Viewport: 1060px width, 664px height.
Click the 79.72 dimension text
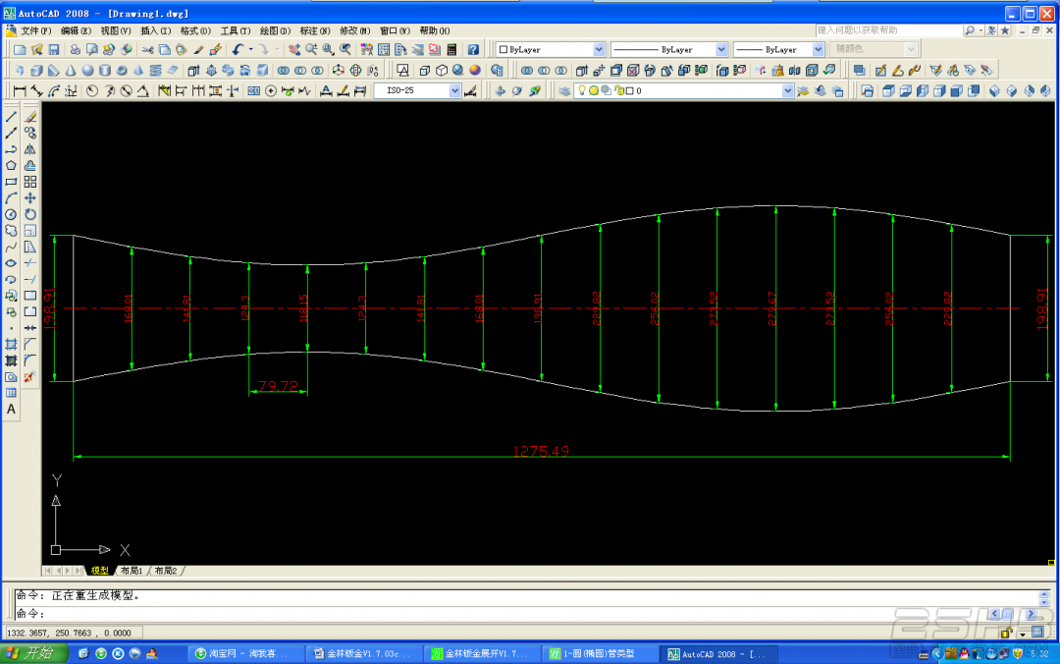click(x=278, y=386)
